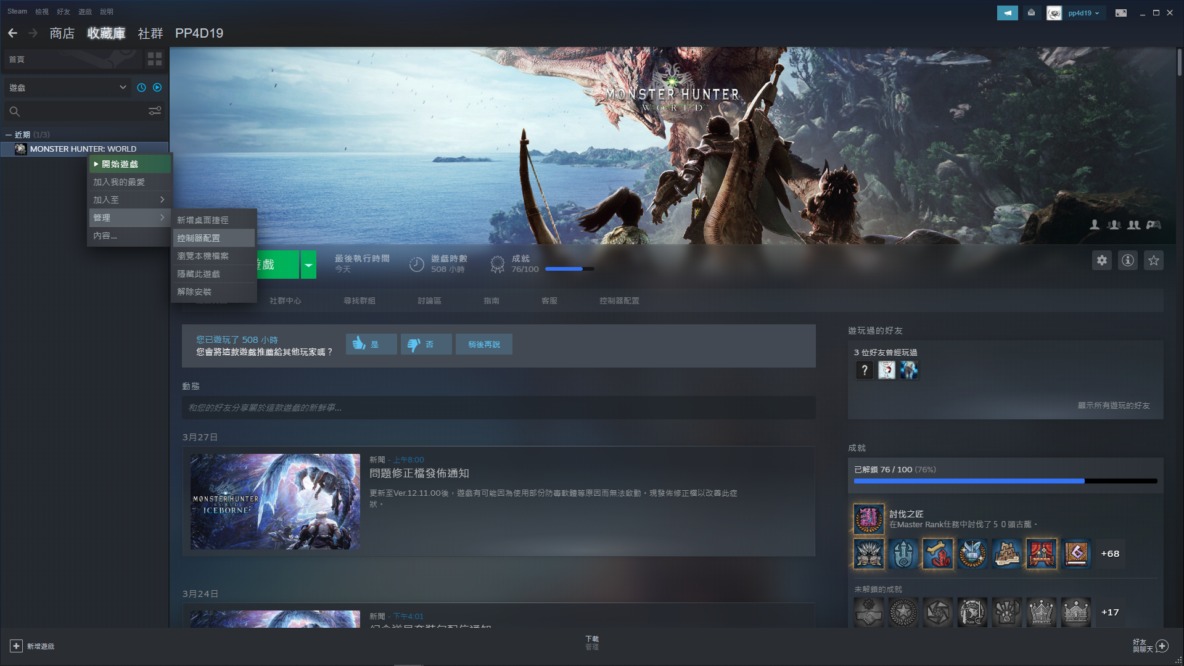The width and height of the screenshot is (1184, 666).
Task: Open game settings gear icon
Action: click(x=1102, y=260)
